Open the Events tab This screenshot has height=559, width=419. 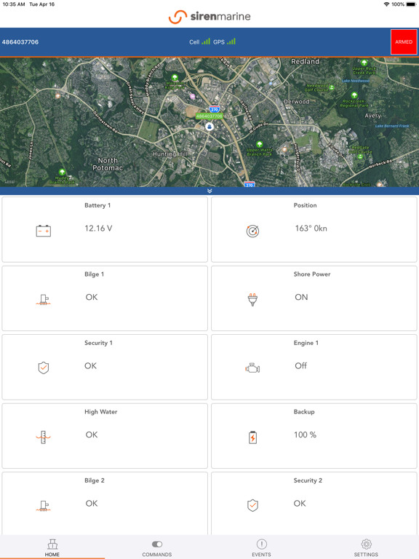click(x=262, y=547)
